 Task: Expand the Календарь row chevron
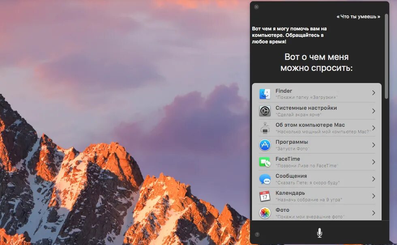click(374, 196)
